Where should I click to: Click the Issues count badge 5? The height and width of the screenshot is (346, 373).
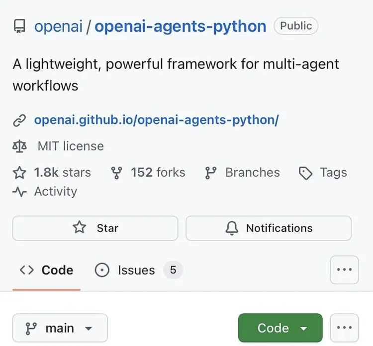[x=173, y=270]
